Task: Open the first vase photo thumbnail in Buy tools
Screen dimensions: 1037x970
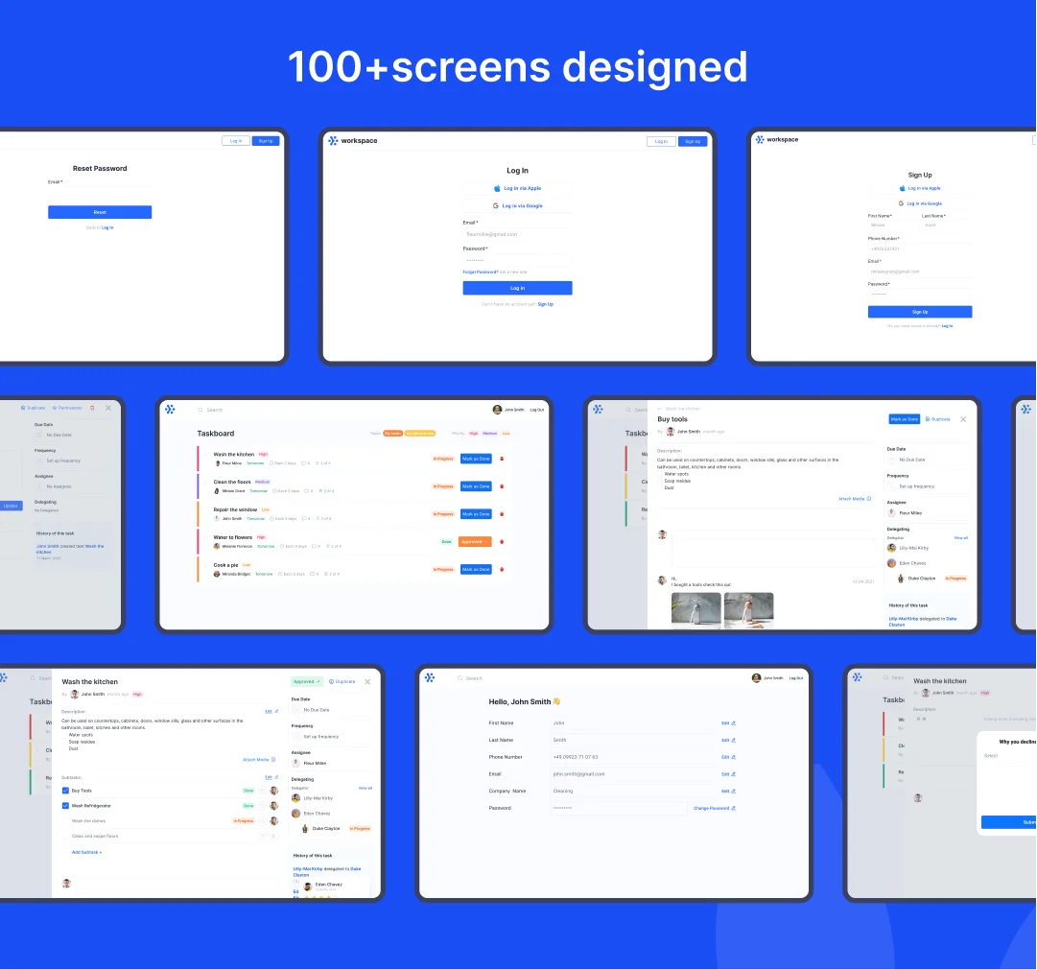Action: [x=696, y=610]
